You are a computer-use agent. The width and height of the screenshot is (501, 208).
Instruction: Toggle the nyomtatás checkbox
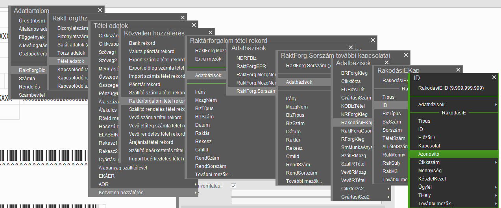click(x=233, y=186)
